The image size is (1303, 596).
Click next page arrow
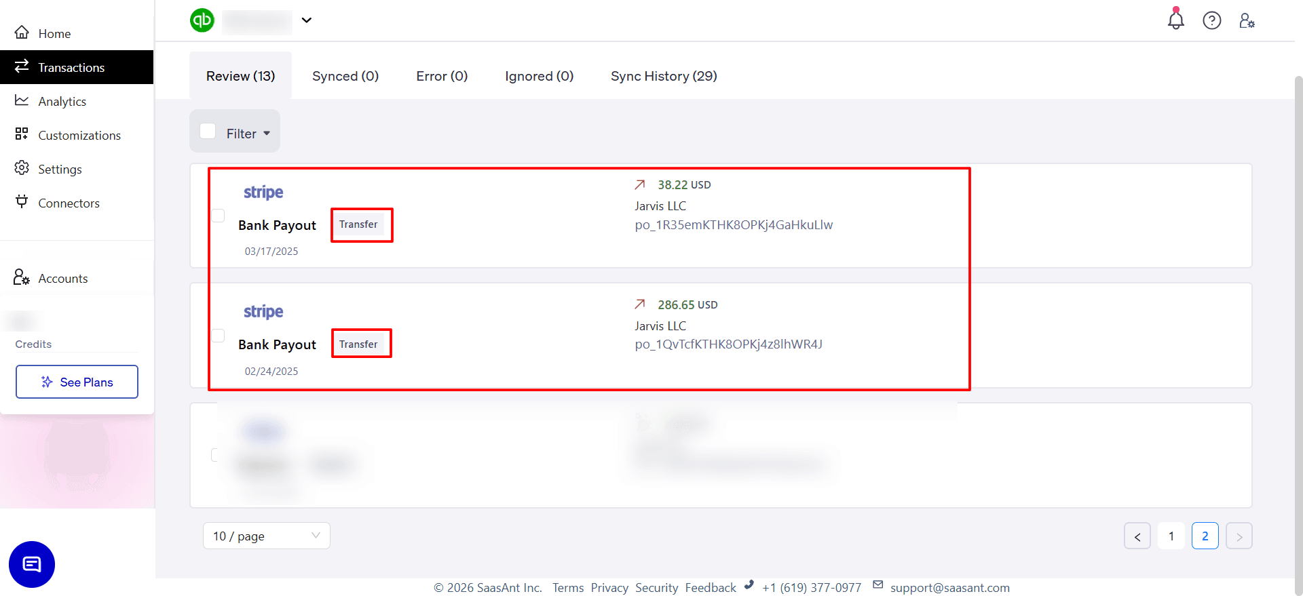[x=1239, y=536]
